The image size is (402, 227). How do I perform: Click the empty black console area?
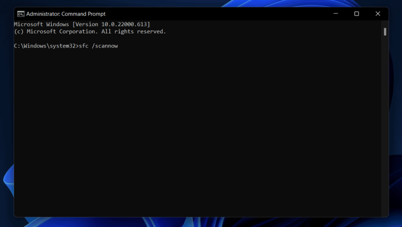(x=199, y=136)
